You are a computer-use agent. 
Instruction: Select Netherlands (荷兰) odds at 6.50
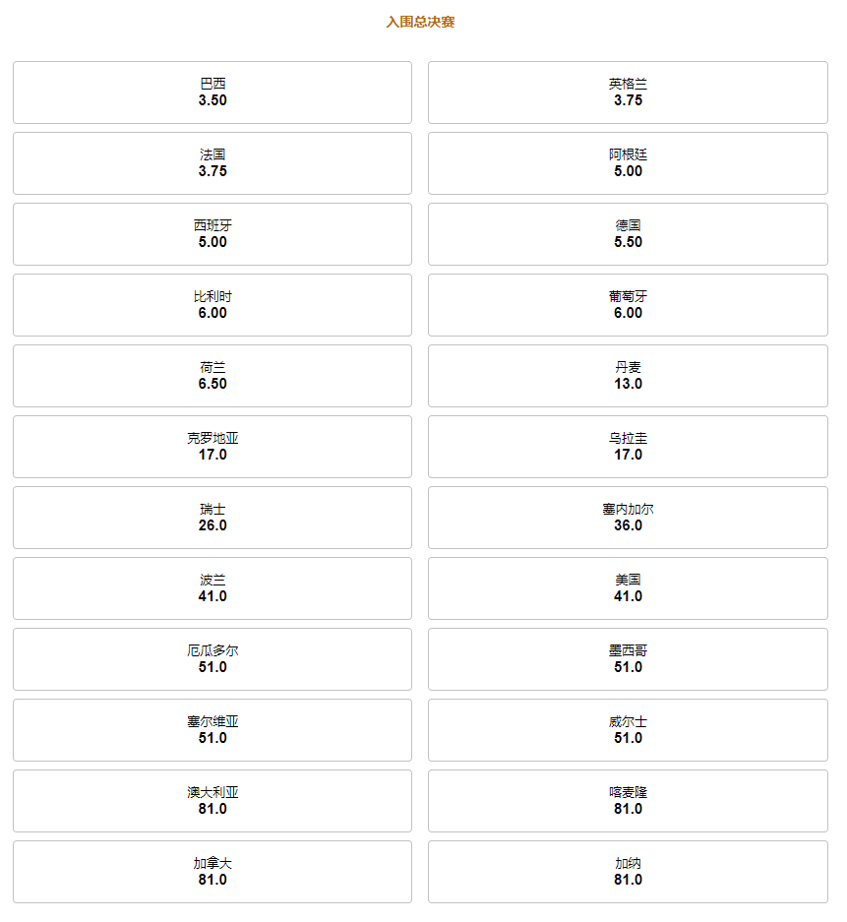(212, 376)
